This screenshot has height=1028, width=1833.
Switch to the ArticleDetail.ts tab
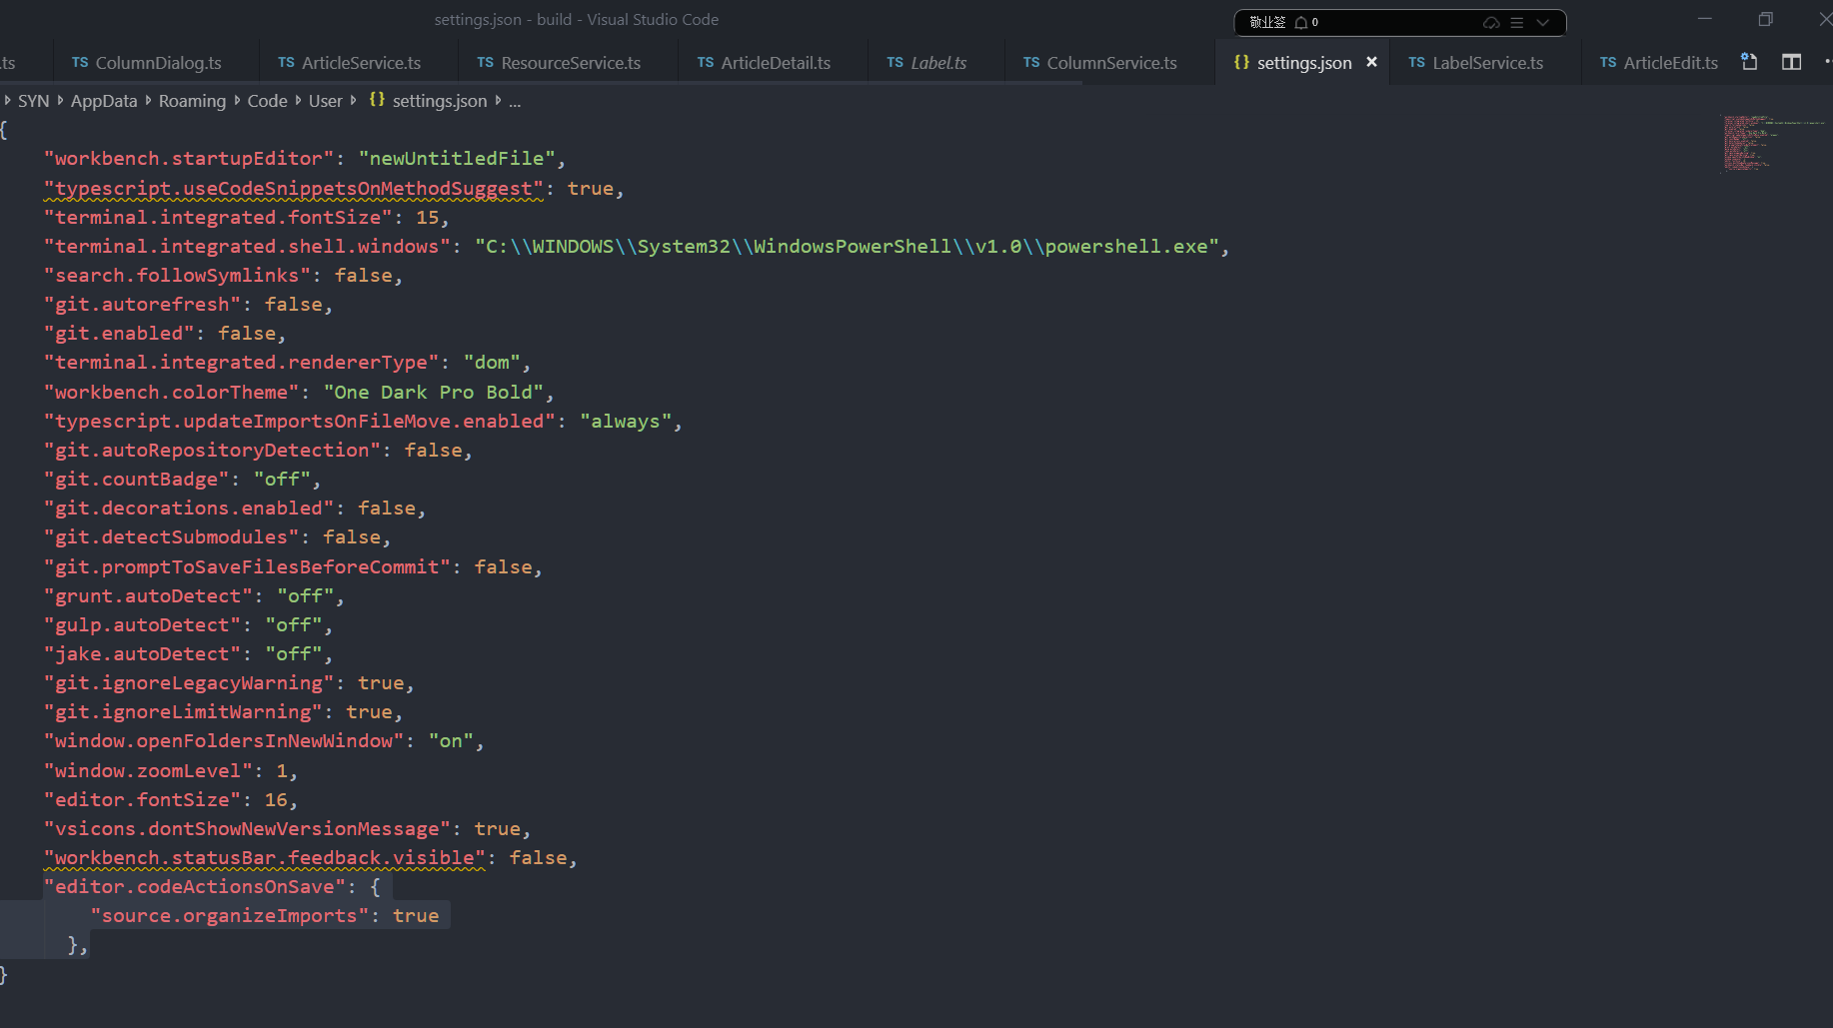776,62
